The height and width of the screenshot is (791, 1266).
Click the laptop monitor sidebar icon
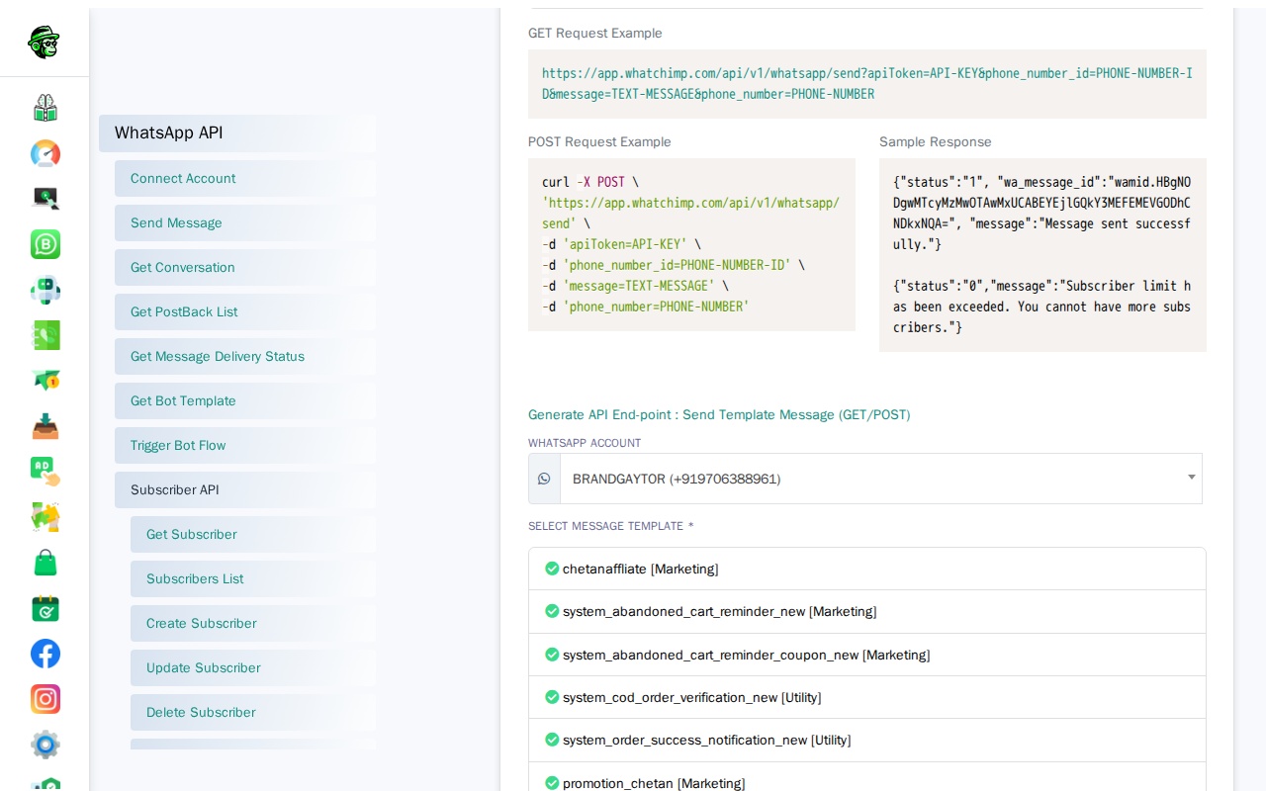[x=45, y=199]
